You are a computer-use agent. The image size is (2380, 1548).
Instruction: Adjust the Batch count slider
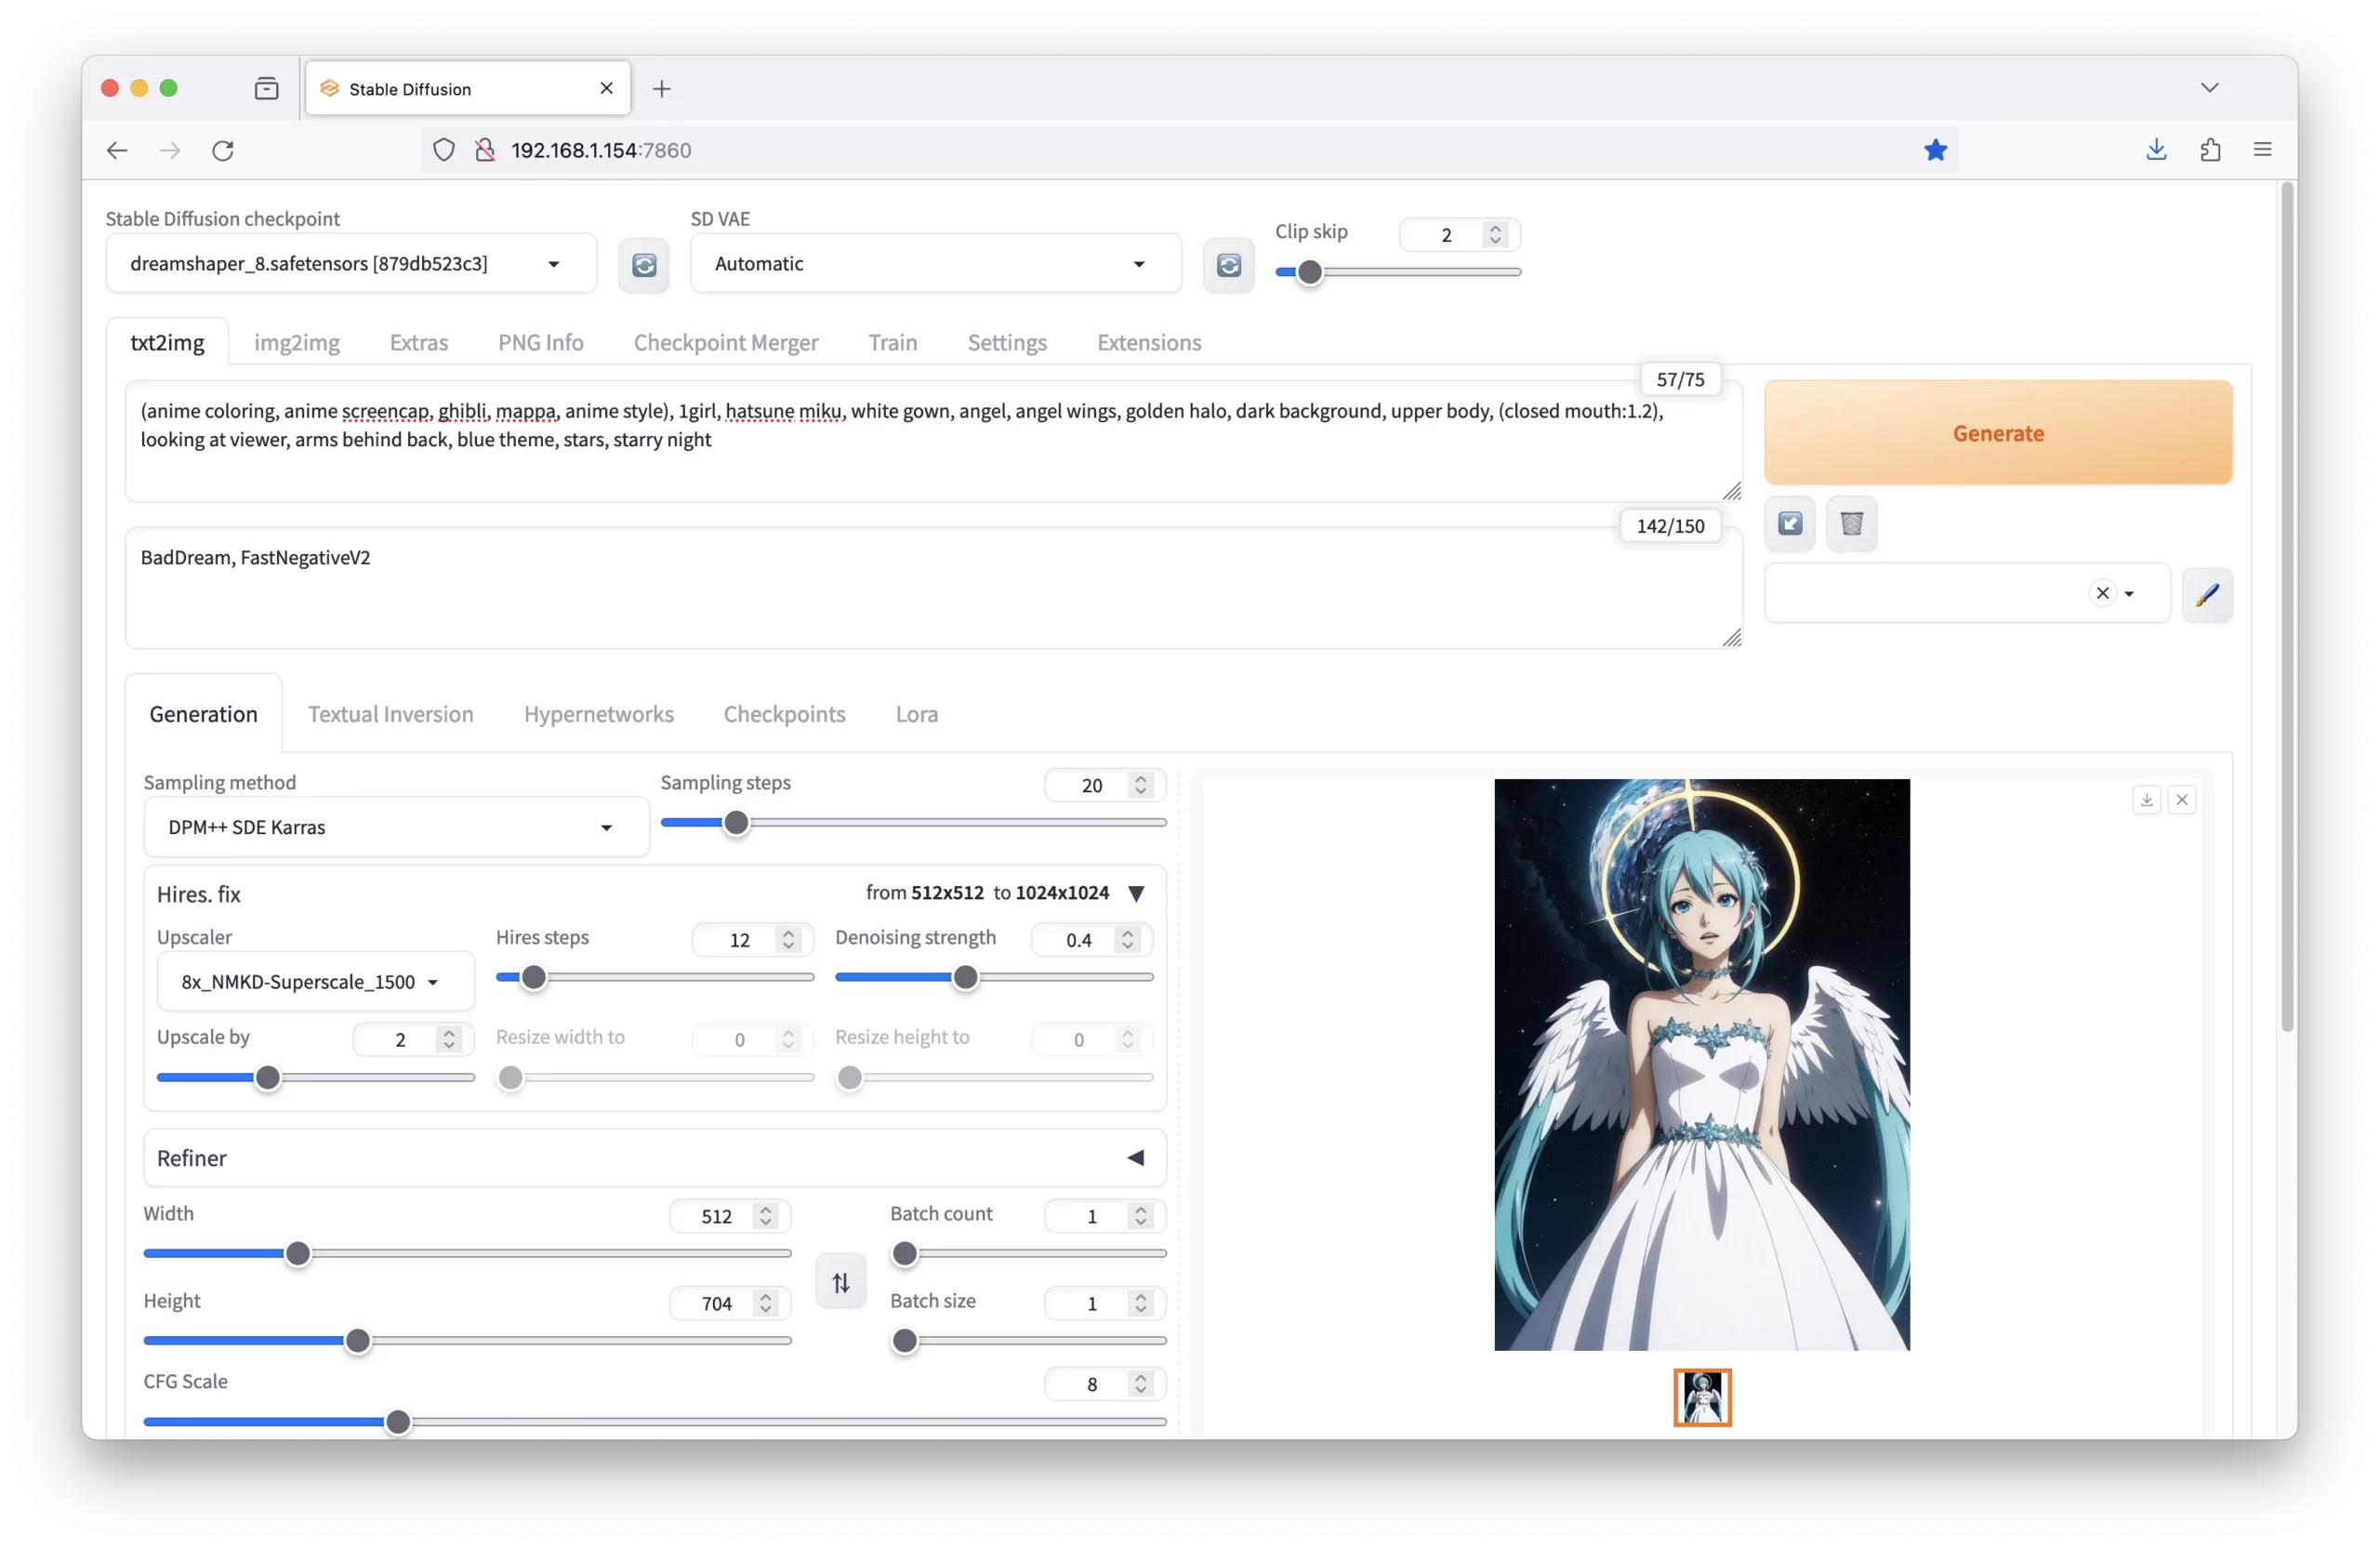click(1027, 1253)
